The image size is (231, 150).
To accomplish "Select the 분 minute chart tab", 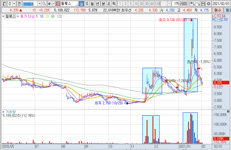I will [103, 4].
